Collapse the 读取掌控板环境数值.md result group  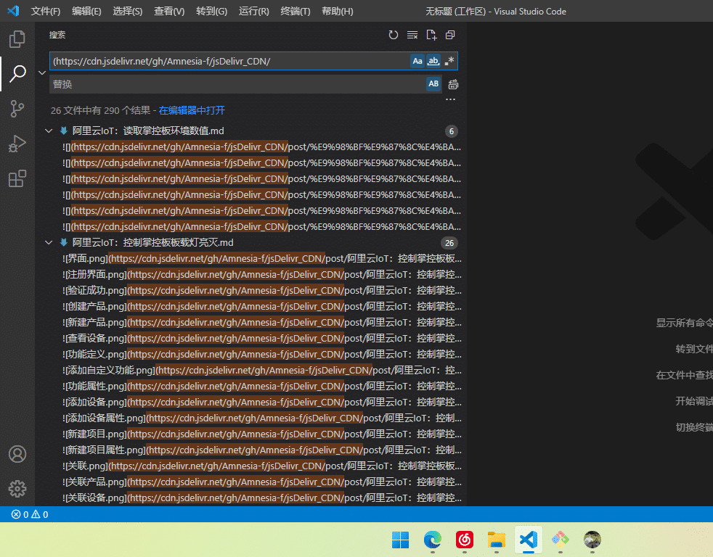tap(49, 131)
